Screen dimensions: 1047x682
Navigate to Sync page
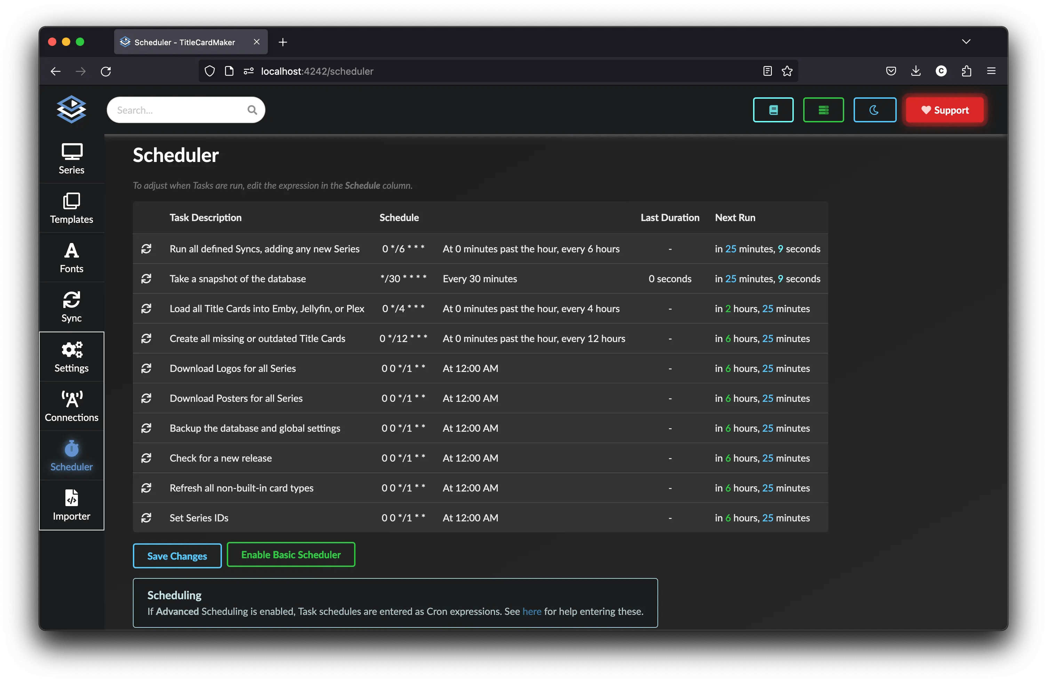point(71,307)
